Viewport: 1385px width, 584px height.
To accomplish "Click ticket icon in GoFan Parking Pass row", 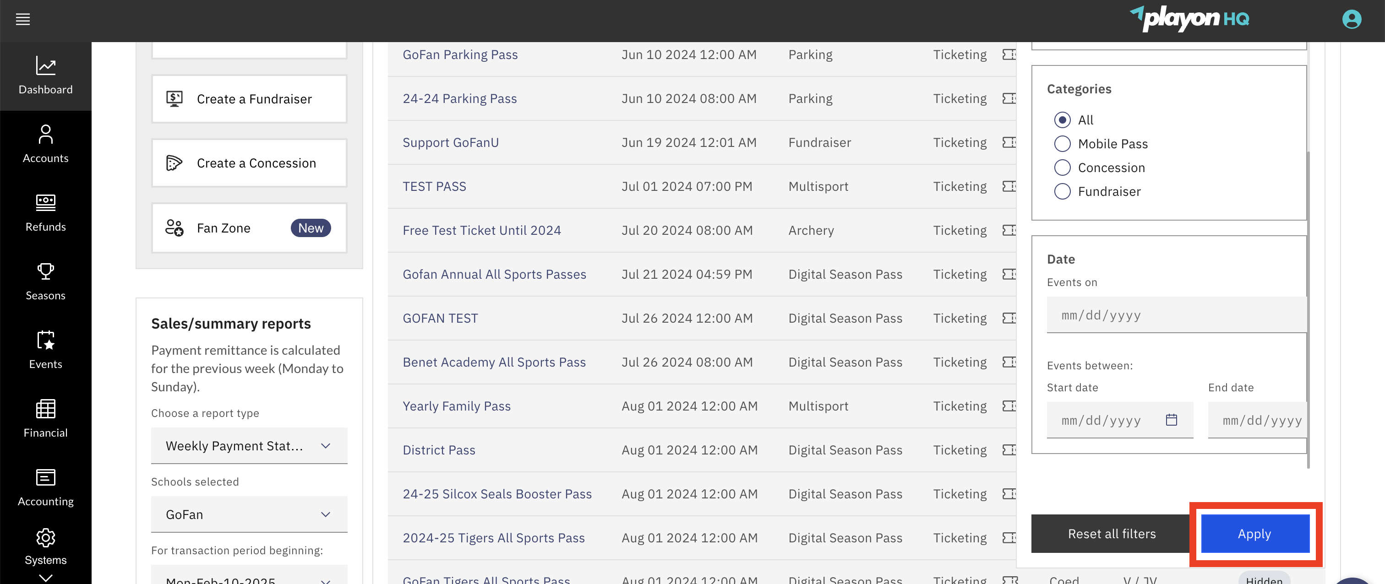I will 1009,55.
